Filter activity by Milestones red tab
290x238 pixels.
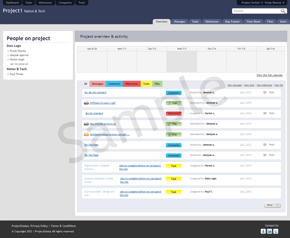(x=131, y=84)
